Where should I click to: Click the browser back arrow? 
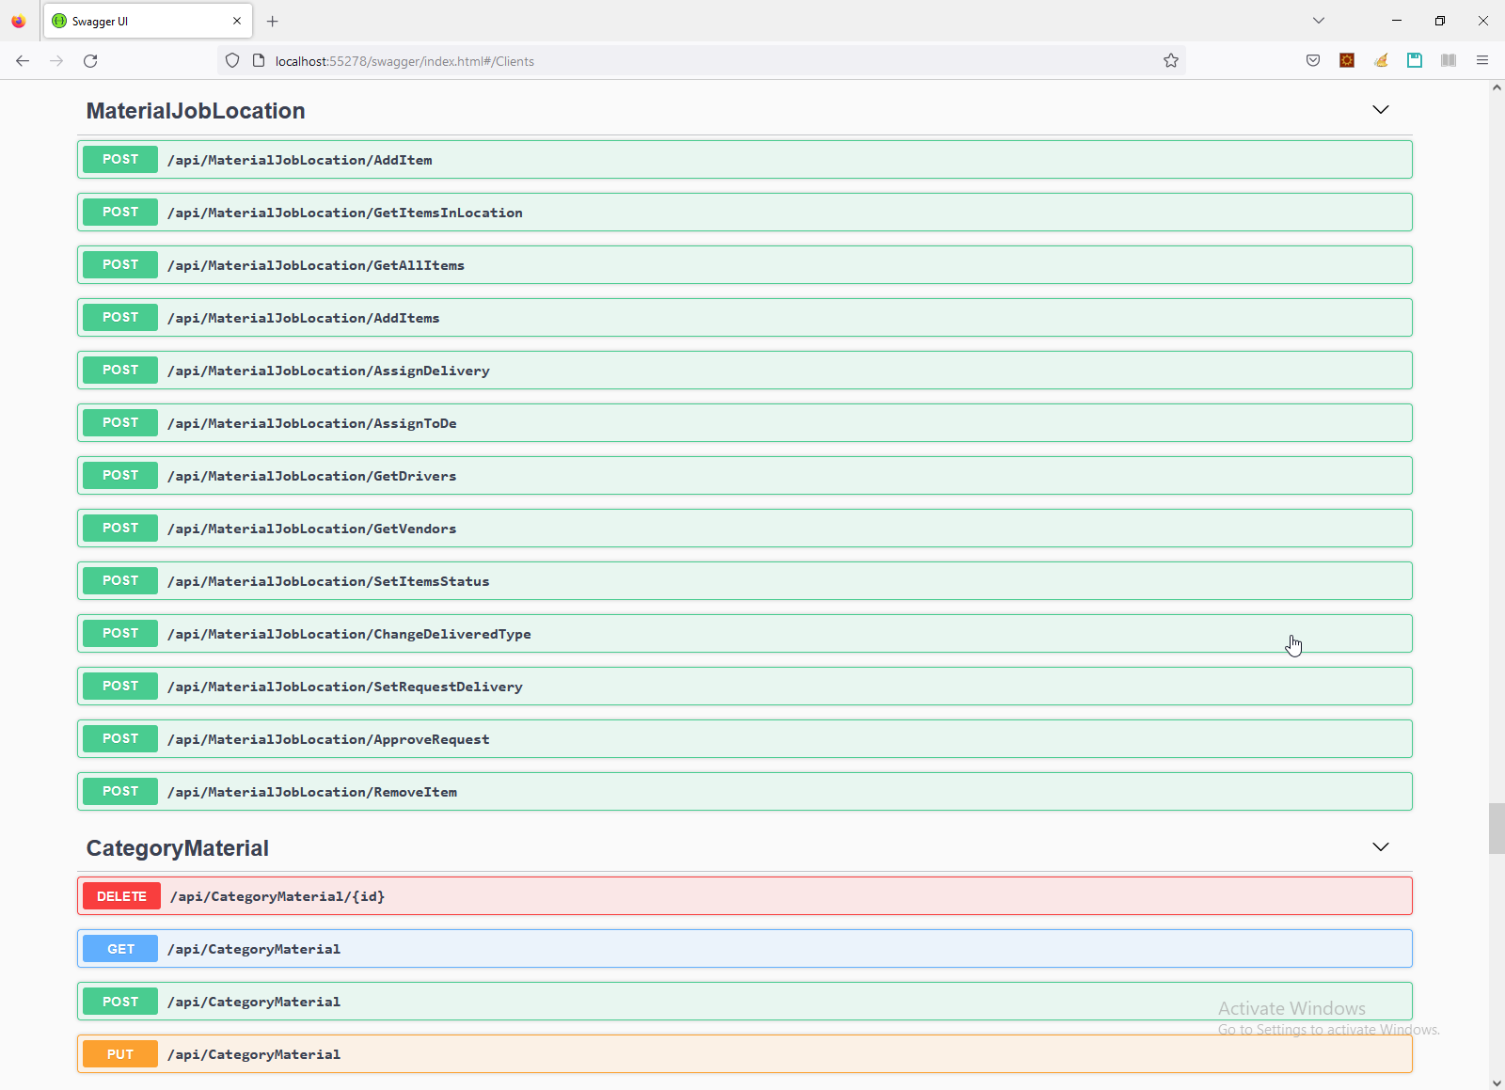point(23,61)
